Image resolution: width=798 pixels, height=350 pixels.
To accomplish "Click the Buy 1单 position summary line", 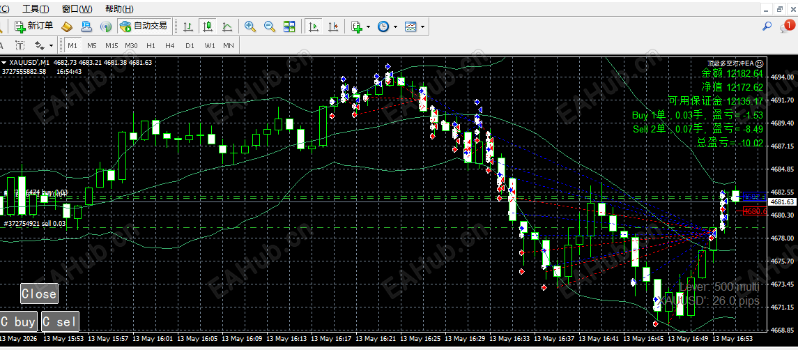I will [698, 115].
